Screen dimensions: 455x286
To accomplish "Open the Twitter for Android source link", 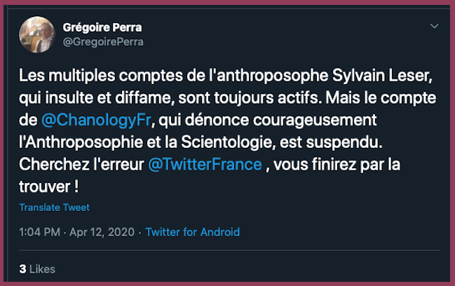I will point(192,232).
